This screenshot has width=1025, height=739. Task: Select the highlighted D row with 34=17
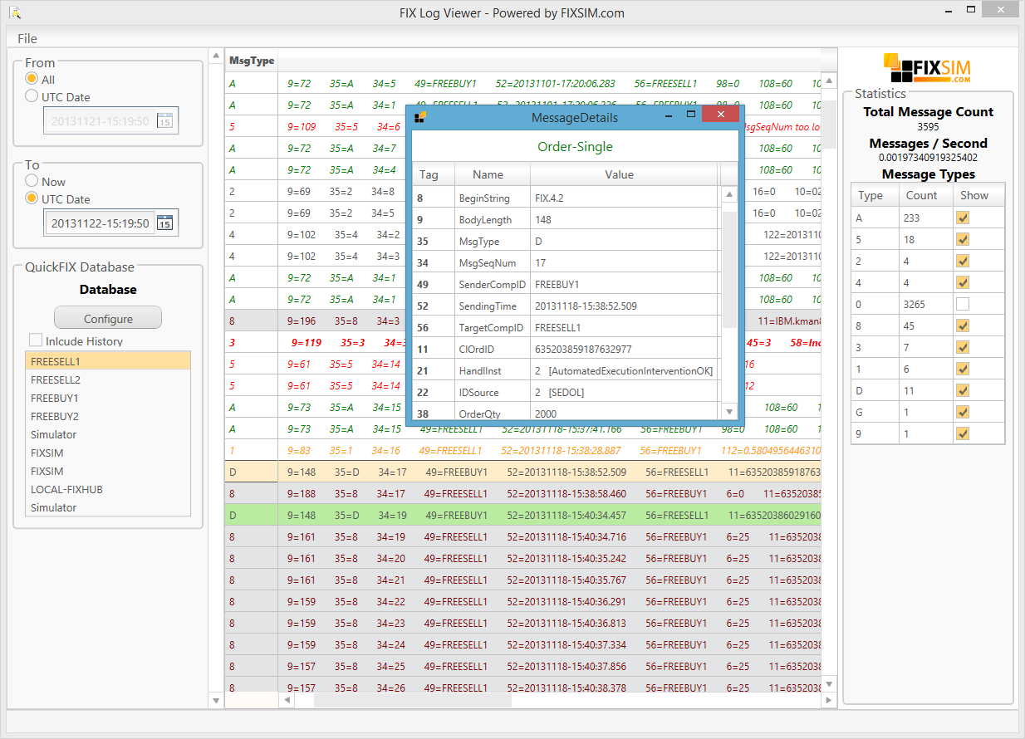pos(523,472)
